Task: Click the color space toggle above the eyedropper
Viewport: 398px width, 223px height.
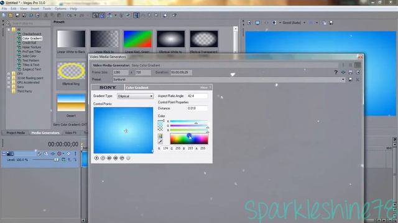Action: click(160, 136)
